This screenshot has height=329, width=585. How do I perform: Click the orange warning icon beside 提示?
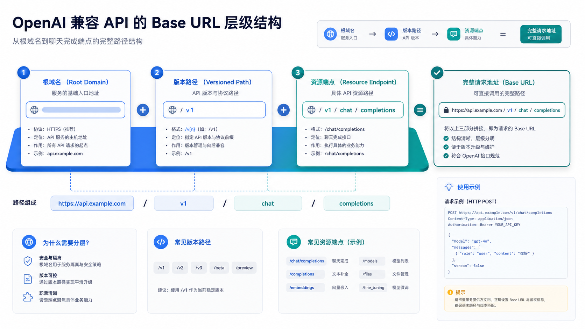click(450, 292)
